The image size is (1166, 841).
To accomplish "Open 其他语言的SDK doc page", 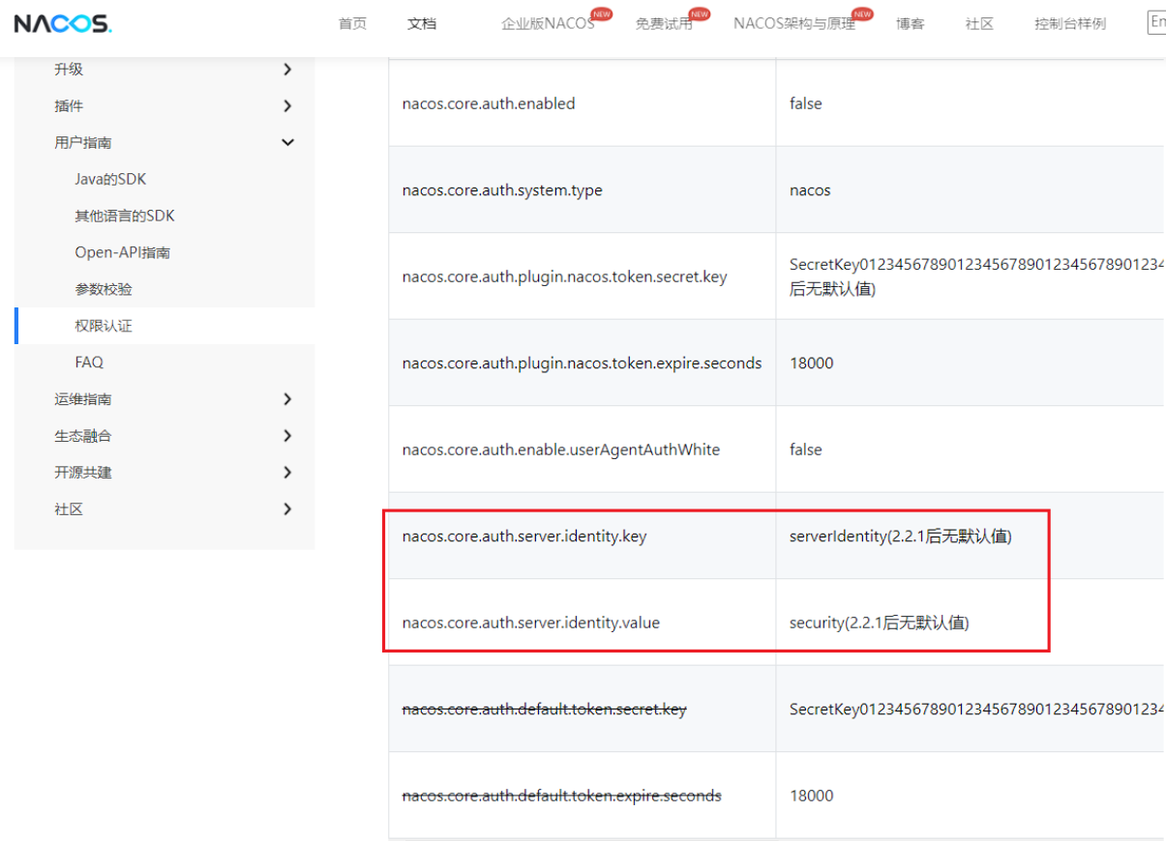I will pos(125,217).
